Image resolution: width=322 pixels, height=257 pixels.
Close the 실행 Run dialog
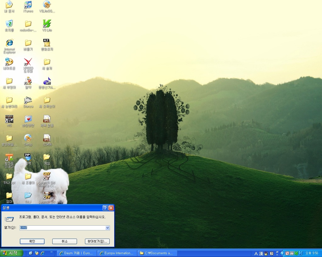(111, 208)
